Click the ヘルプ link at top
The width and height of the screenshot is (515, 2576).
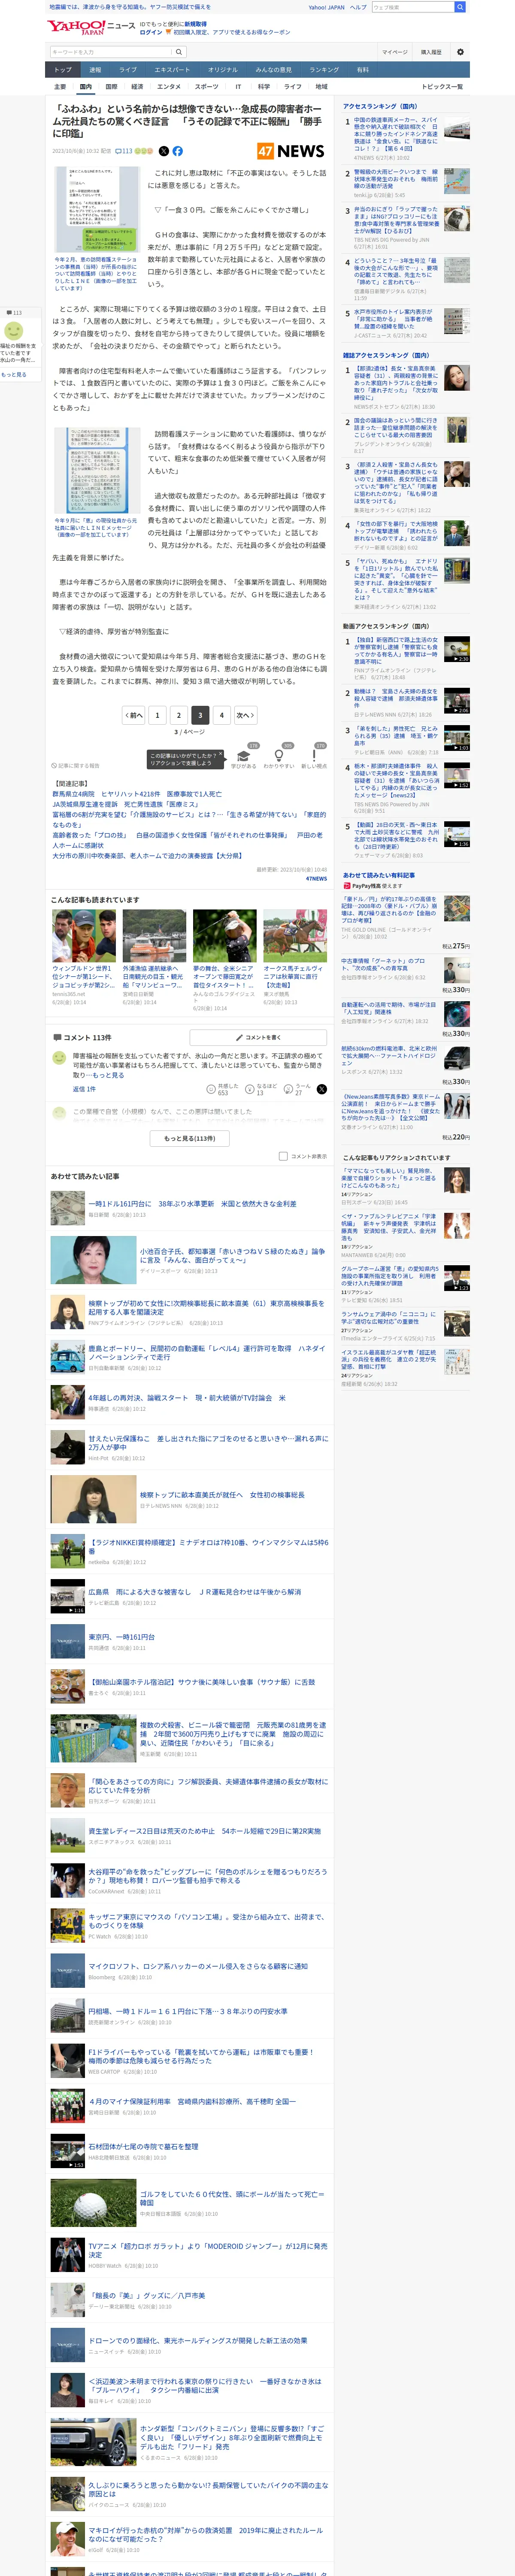coord(358,7)
